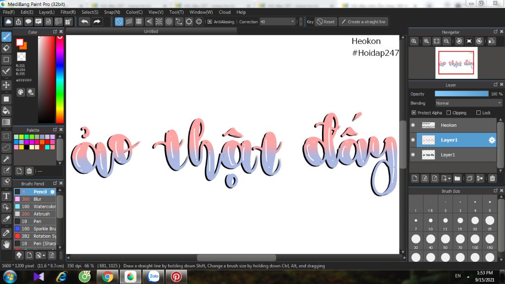Select the Eyedropper tool
Viewport: 505px width, 284px height.
tap(6, 233)
